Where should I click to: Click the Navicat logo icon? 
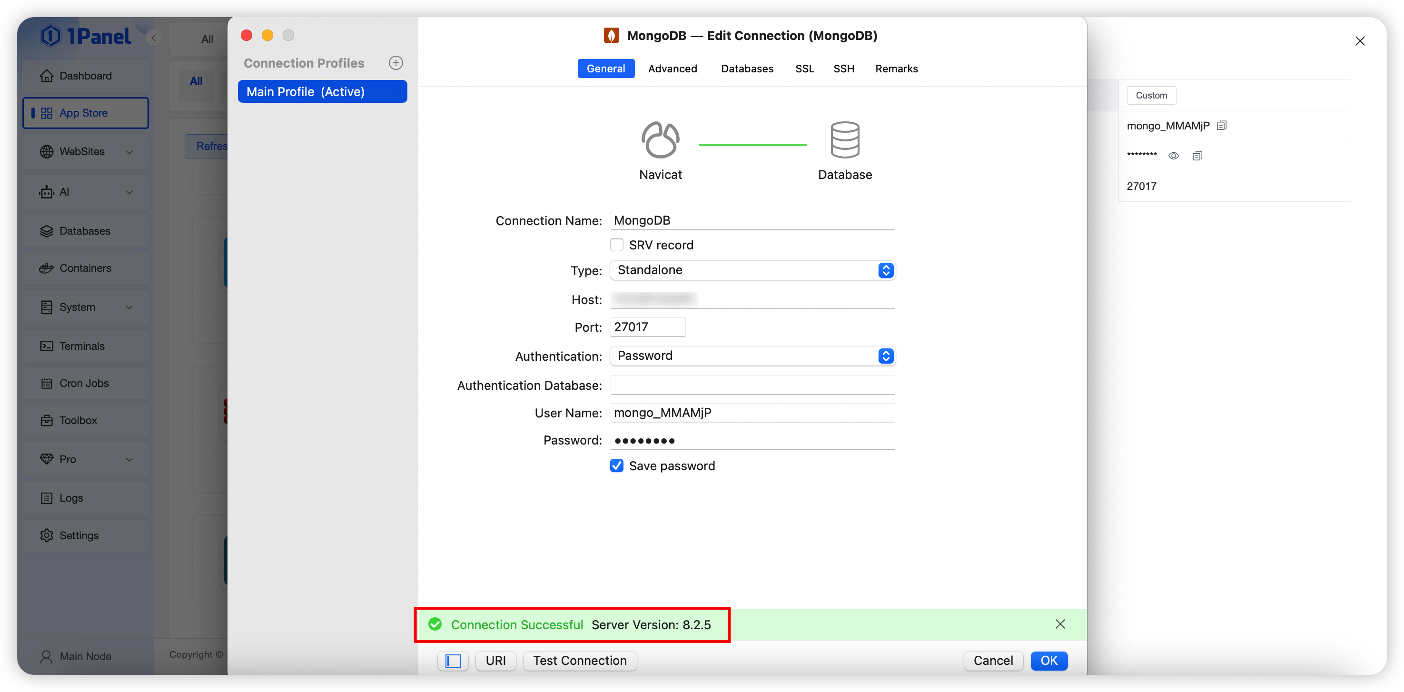[x=660, y=140]
